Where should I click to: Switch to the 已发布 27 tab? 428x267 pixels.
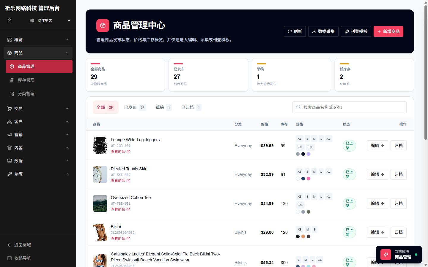click(x=135, y=107)
